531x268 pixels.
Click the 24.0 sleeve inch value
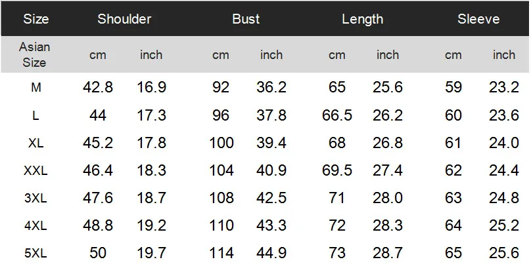tap(504, 143)
